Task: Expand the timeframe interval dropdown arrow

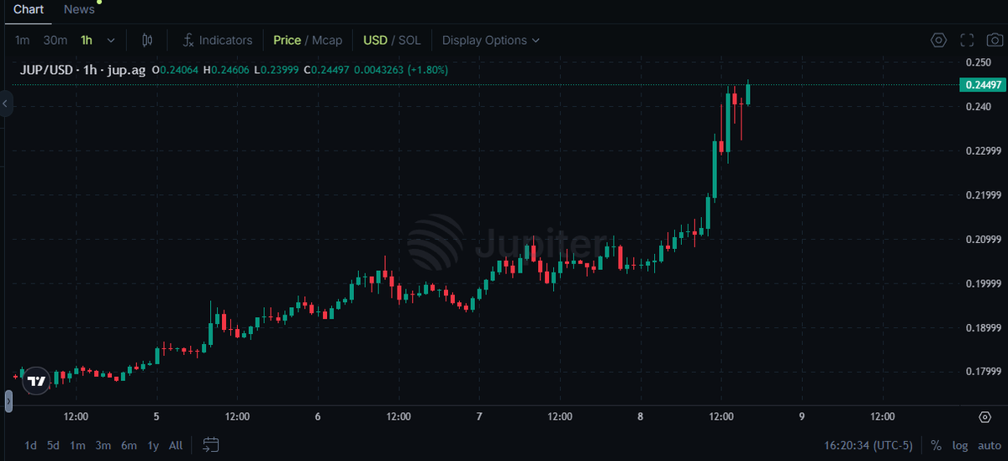Action: point(111,40)
